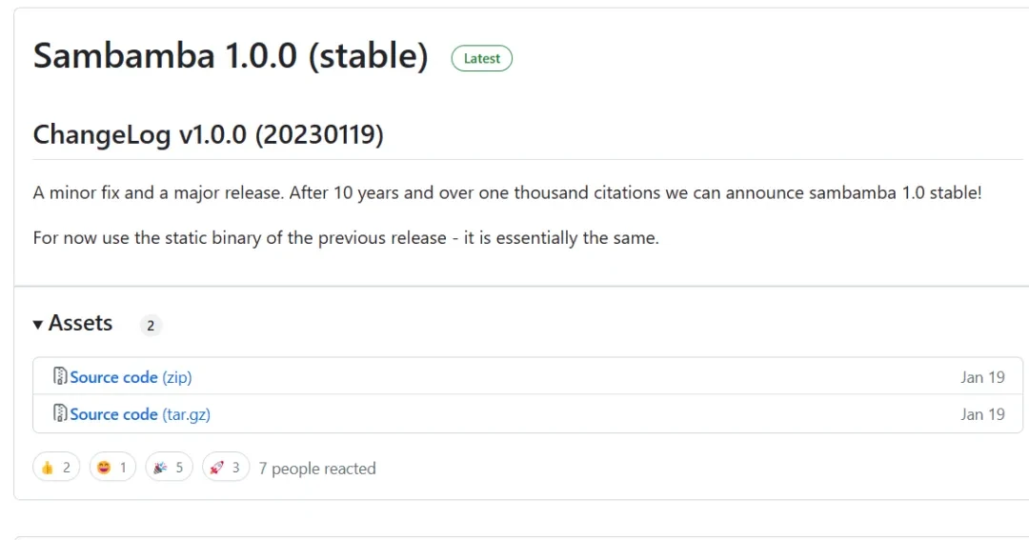This screenshot has height=540, width=1029.
Task: Click the Assets section label
Action: [80, 324]
